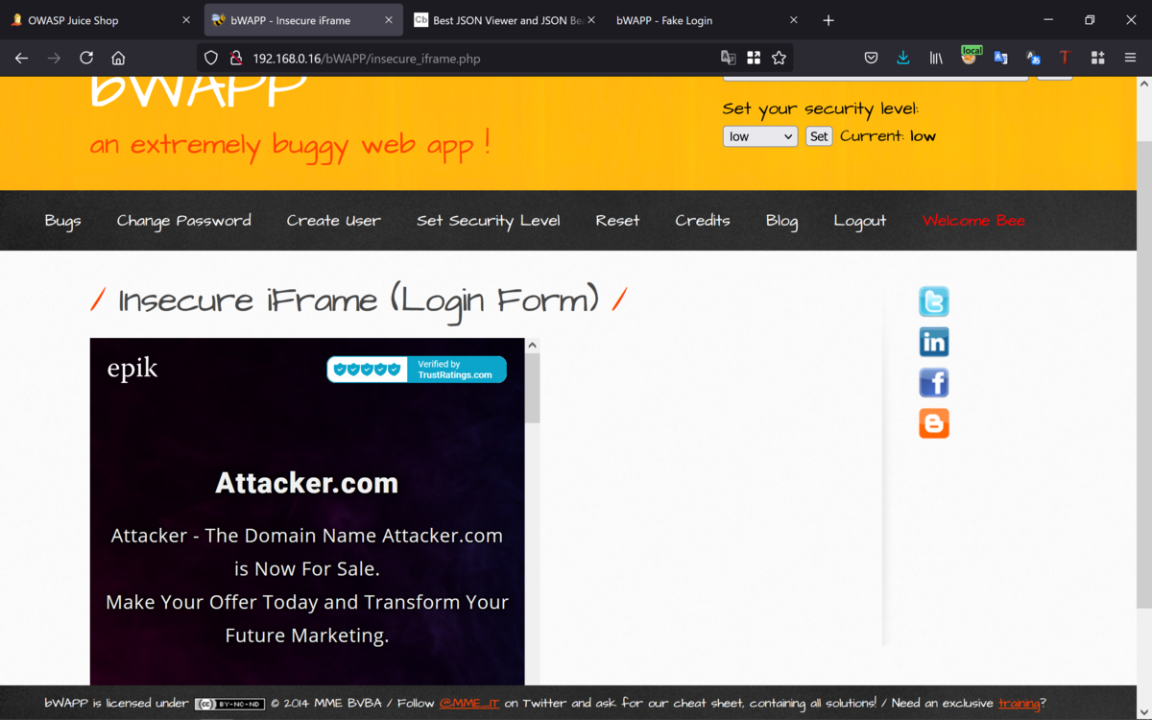
Task: Click the Verified by TrustRatings badge
Action: [x=417, y=370]
